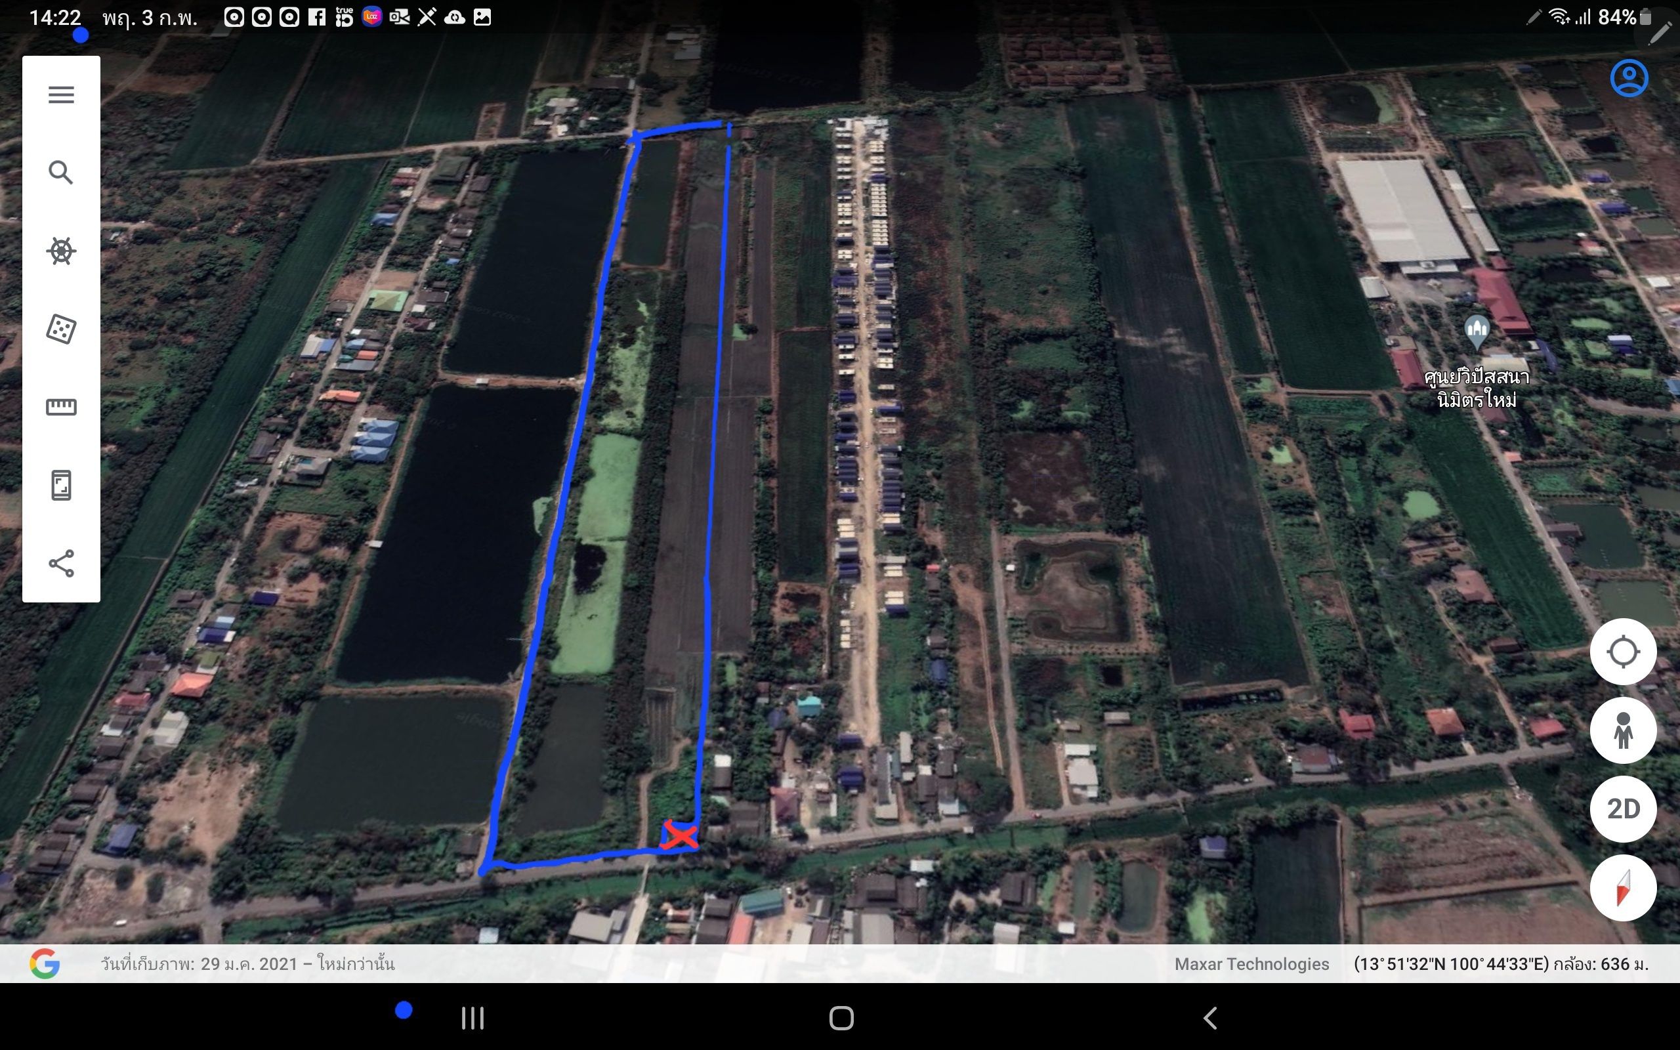Tap the I'm Feeling Lucky dice icon
Screen dimensions: 1680x1050
point(61,329)
